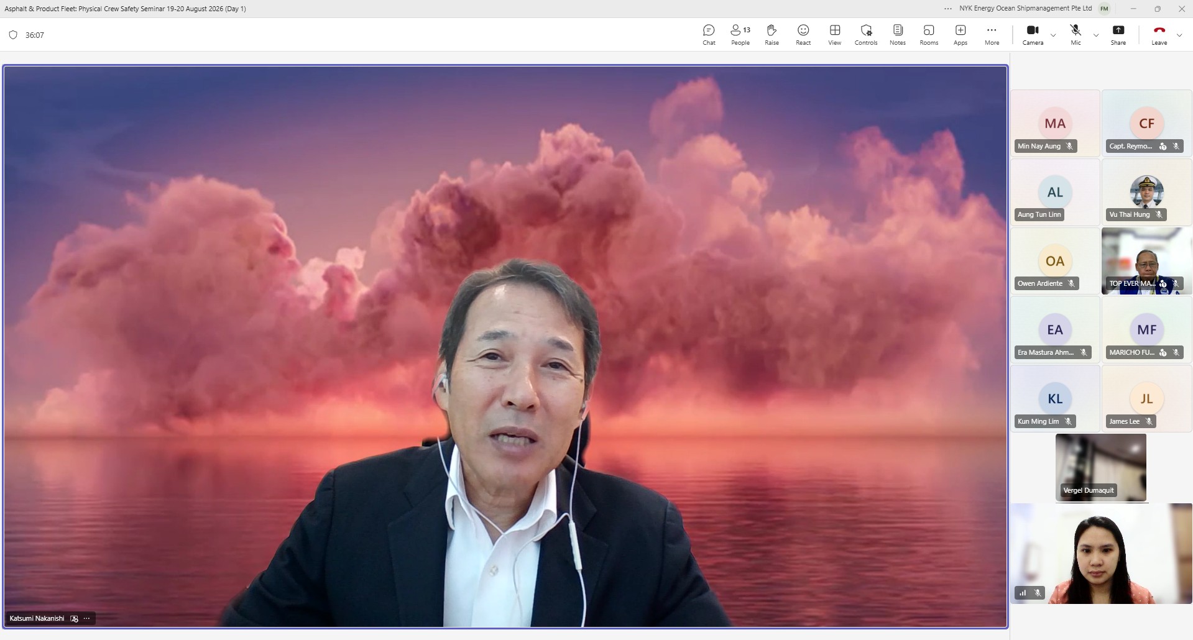1193x640 pixels.
Task: Open the More actions menu
Action: [992, 35]
